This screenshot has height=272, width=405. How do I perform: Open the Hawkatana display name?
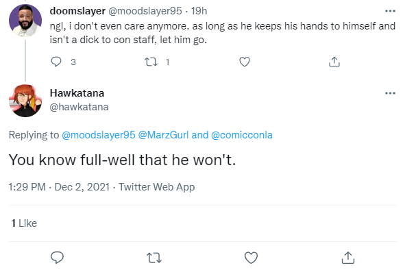pos(77,93)
